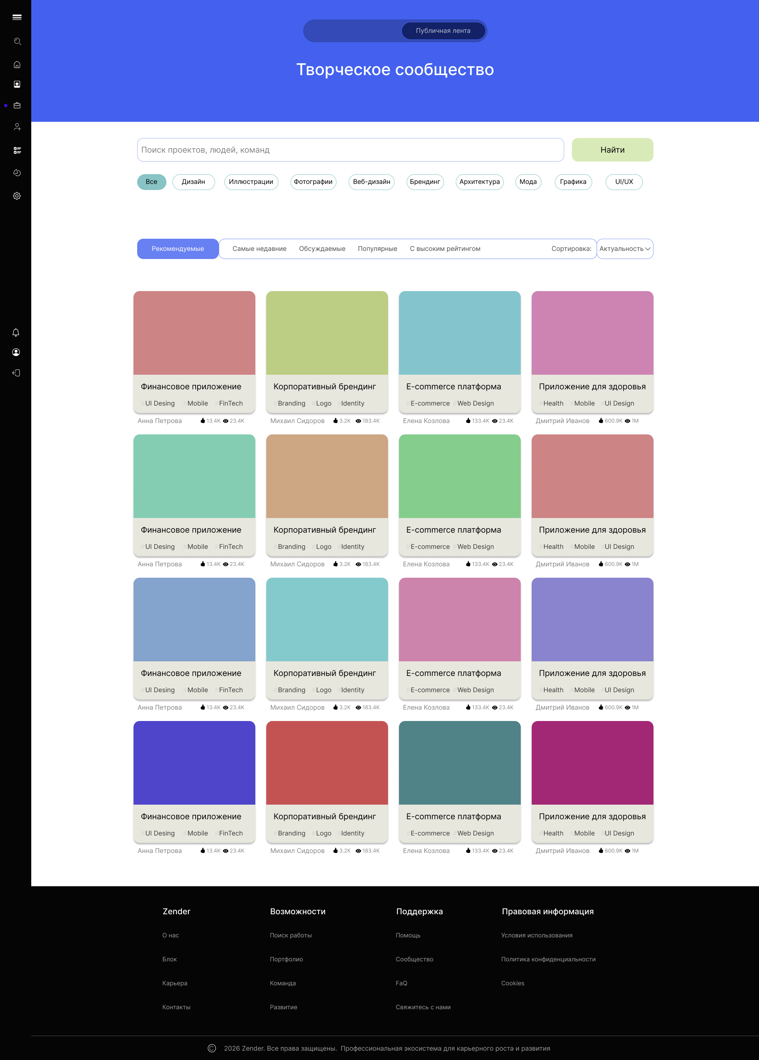Open settings gear icon in sidebar
The height and width of the screenshot is (1060, 759).
(x=17, y=196)
